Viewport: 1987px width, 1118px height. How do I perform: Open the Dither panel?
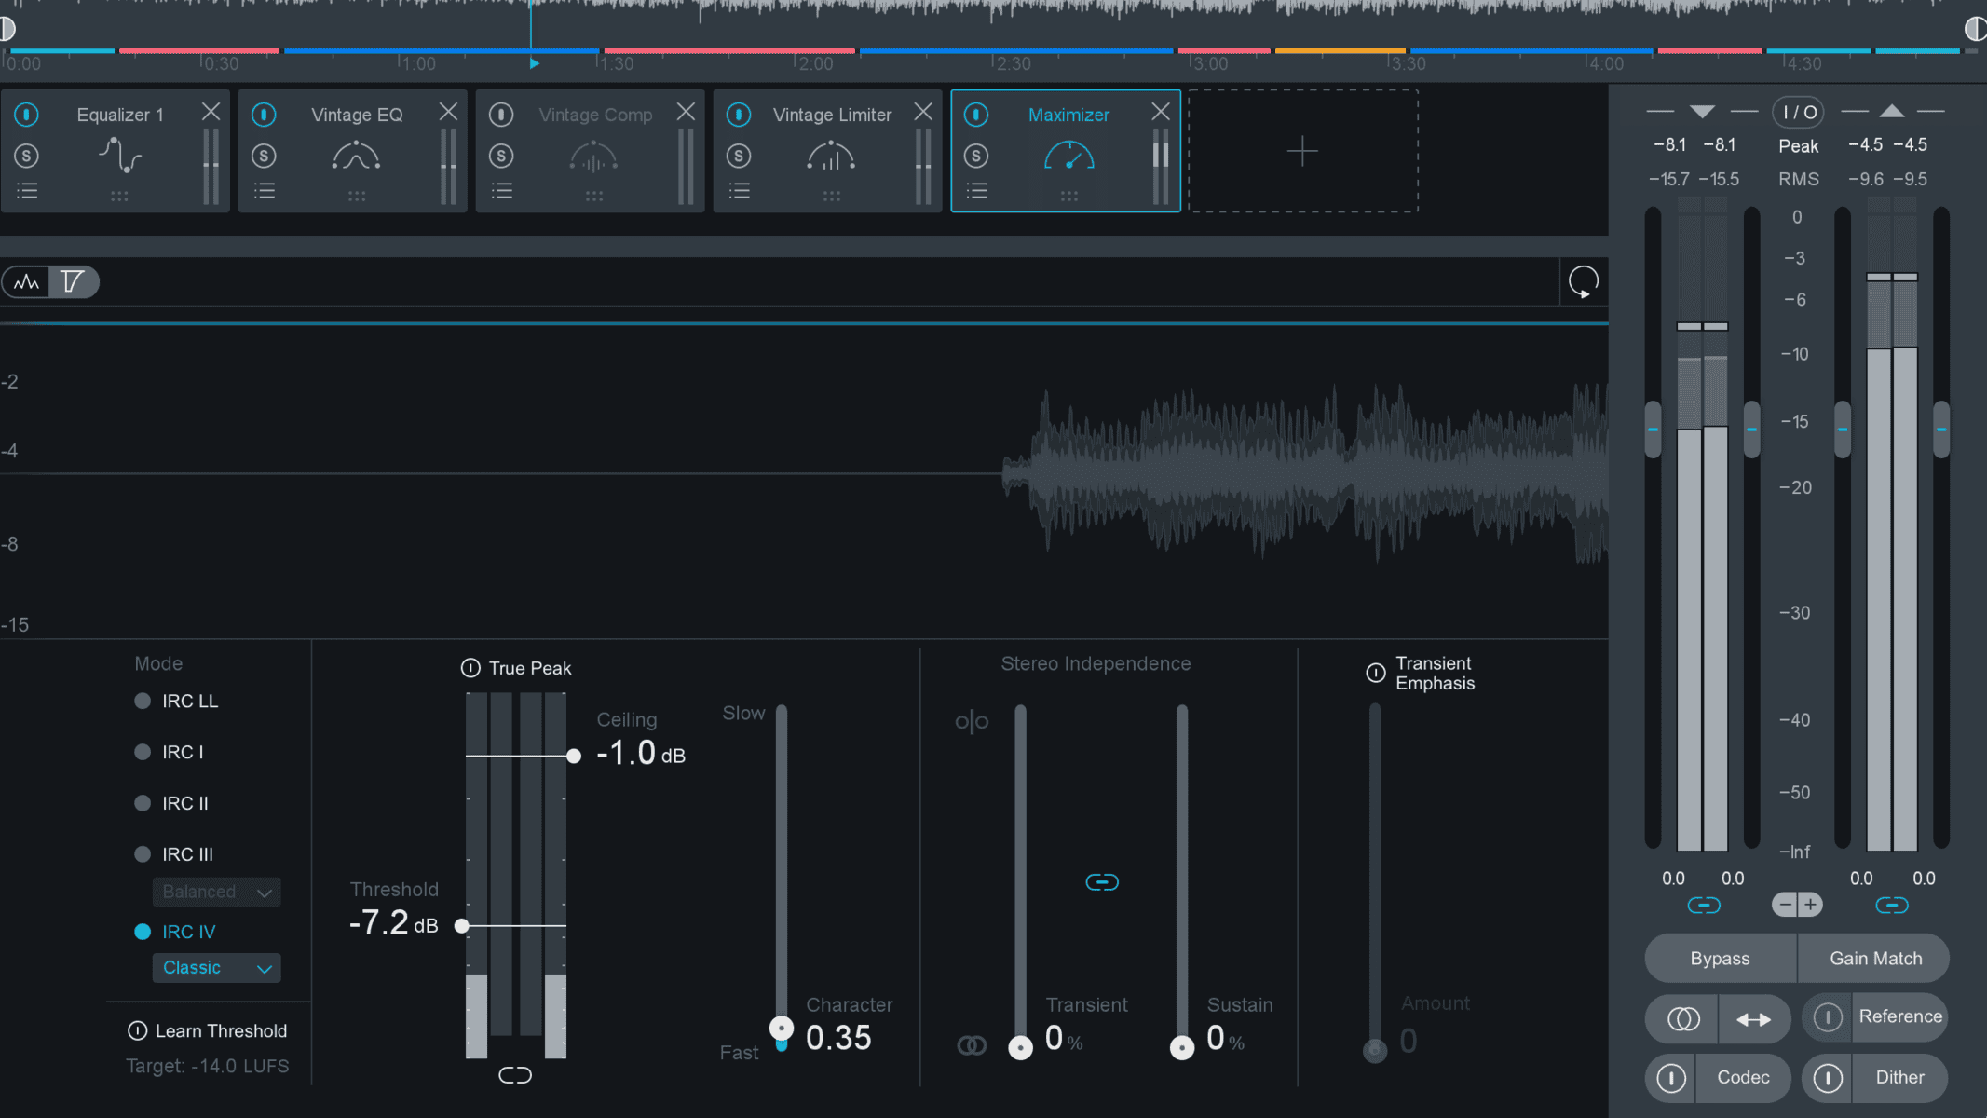point(1899,1078)
